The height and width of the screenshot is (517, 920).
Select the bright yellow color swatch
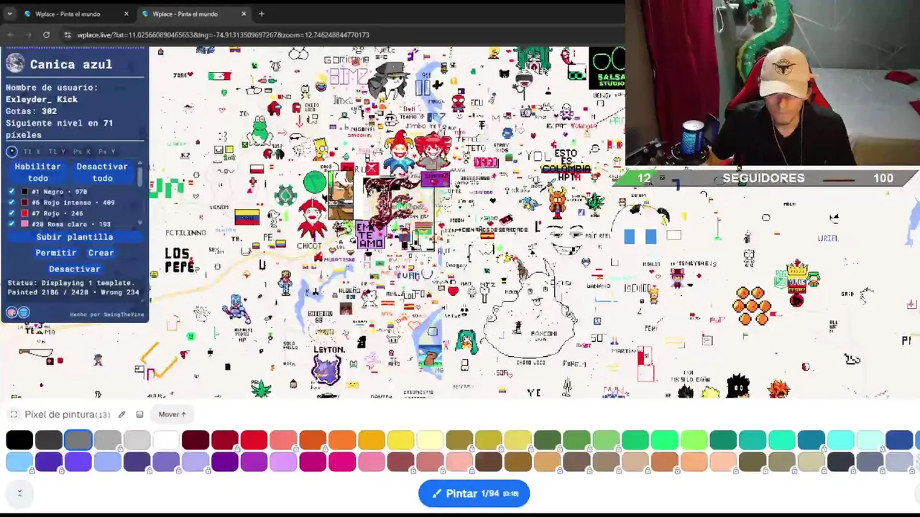(400, 439)
